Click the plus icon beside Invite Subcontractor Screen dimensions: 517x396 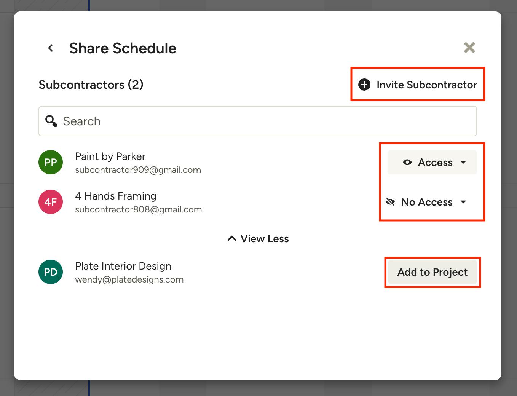364,85
